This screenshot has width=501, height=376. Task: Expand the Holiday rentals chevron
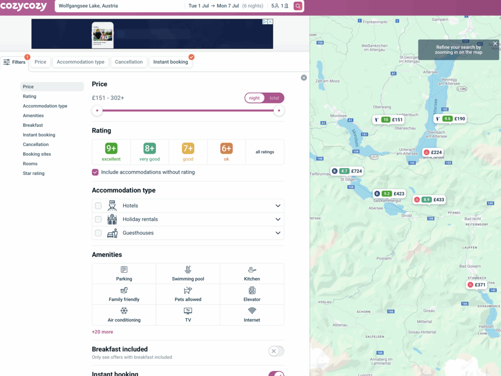(x=278, y=219)
